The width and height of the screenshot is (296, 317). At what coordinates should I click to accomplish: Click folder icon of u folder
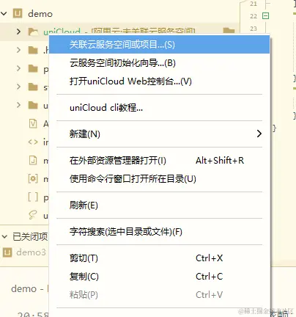33,105
